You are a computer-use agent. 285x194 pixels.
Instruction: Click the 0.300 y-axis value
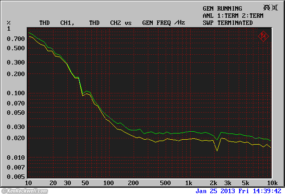click(16, 62)
